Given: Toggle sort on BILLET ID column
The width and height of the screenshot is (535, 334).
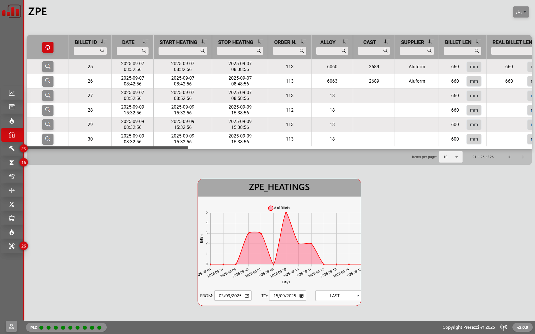Looking at the screenshot, I should (x=104, y=42).
